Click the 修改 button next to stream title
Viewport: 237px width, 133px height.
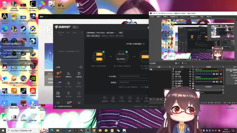121,33
